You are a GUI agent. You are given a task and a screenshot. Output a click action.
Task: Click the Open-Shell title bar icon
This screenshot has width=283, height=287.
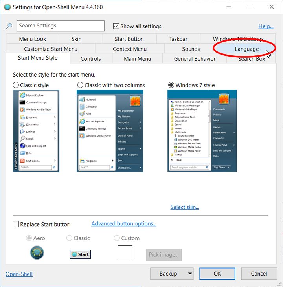click(7, 7)
